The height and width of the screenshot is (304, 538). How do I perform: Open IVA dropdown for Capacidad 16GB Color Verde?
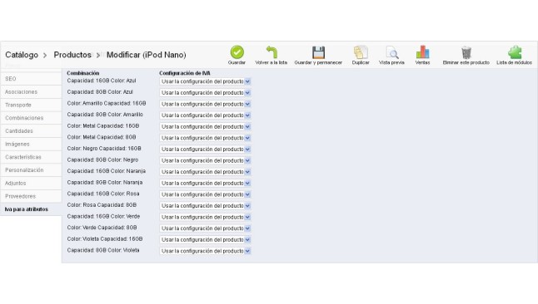click(x=205, y=217)
